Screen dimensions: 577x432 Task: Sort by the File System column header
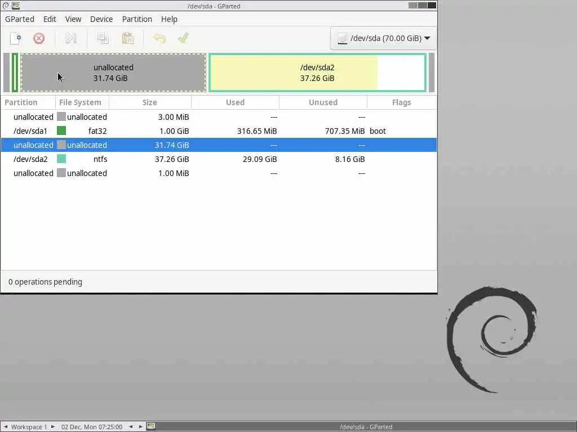point(82,102)
